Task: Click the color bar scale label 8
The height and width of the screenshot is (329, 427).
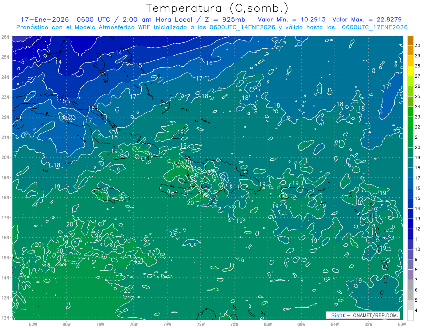Action: 416,270
